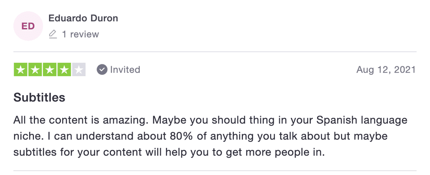Open the 'Subtitles' review title
The width and height of the screenshot is (430, 175).
coord(39,98)
